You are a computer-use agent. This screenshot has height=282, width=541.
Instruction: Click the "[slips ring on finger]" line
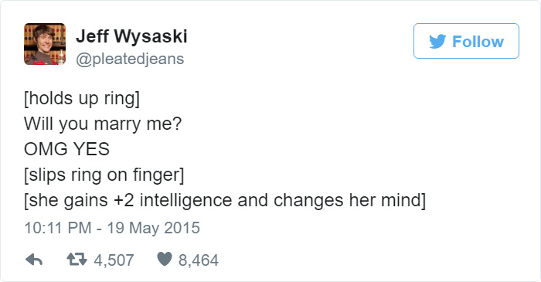point(104,175)
